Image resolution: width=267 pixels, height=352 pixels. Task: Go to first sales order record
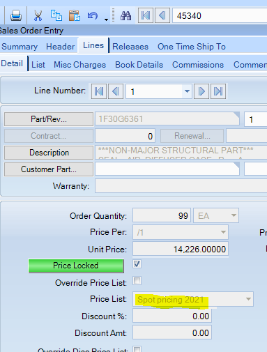pos(146,15)
